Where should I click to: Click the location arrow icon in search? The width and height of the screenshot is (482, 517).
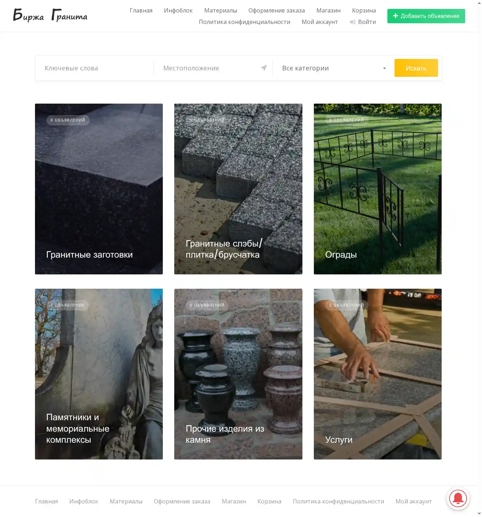[264, 68]
